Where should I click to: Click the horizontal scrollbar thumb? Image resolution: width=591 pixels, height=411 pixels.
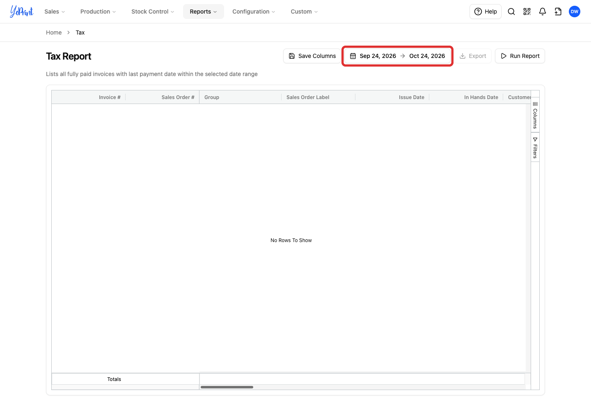(227, 387)
